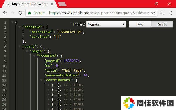Reload the current page
Image resolution: width=176 pixels, height=110 pixels.
[20, 13]
